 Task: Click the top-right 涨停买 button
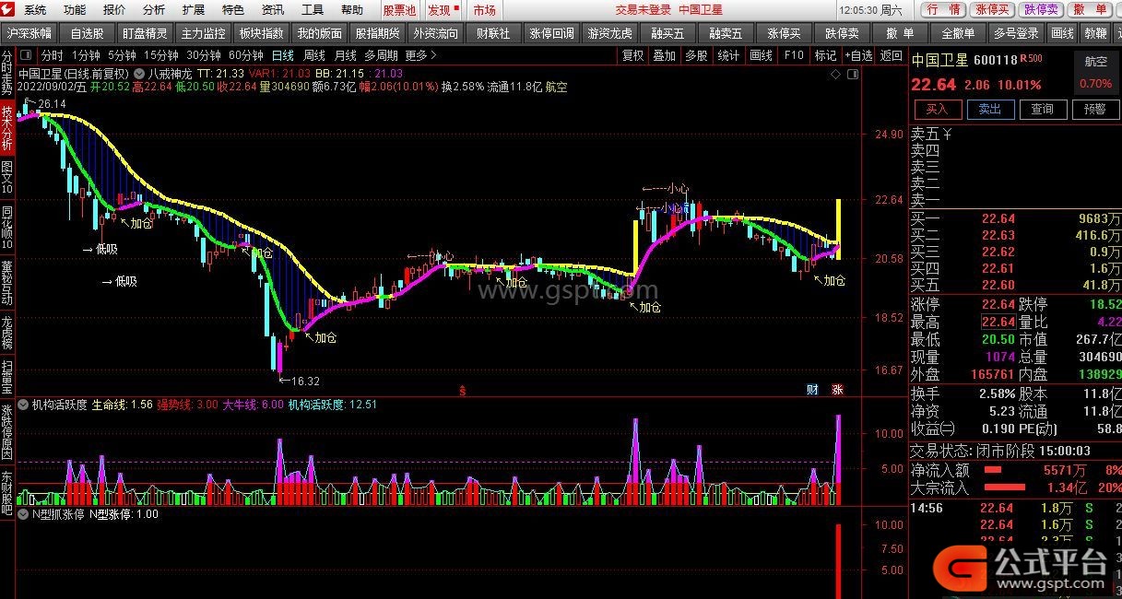click(992, 9)
